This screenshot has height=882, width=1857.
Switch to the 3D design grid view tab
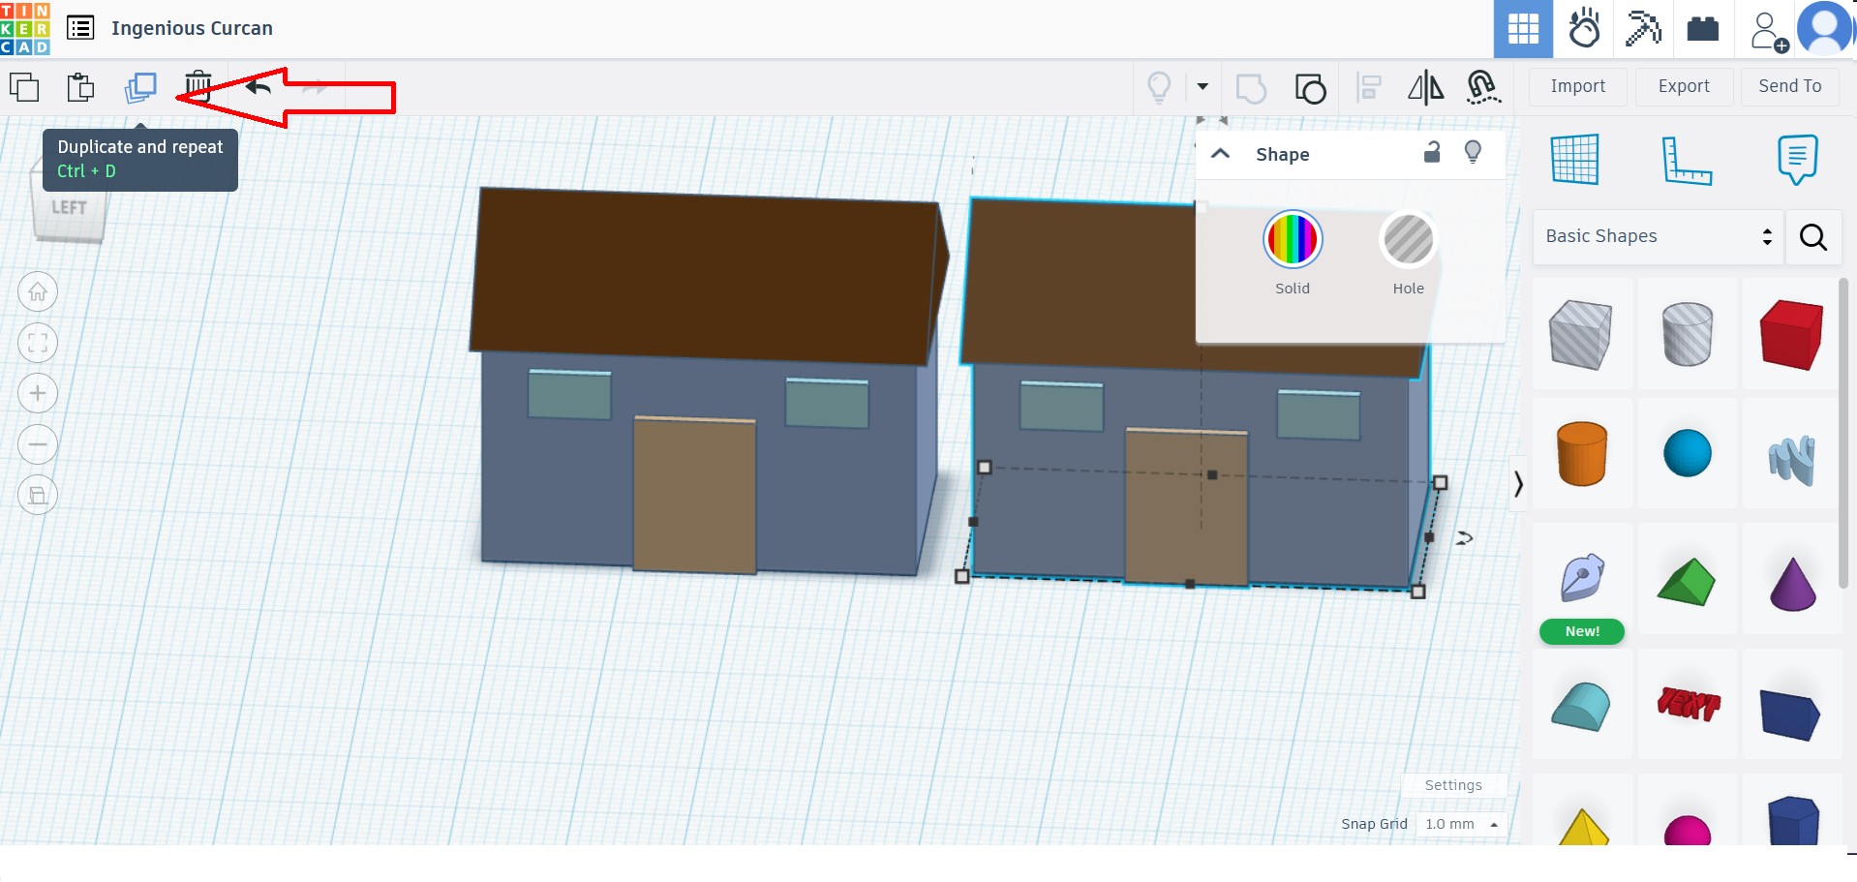[1523, 29]
